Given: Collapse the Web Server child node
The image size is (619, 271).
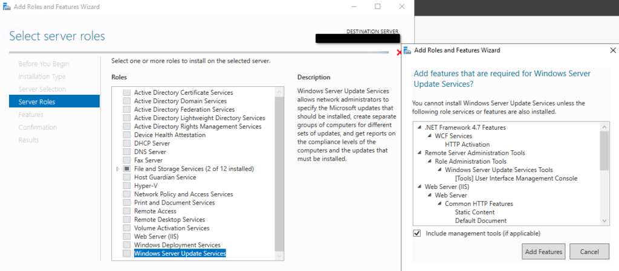Looking at the screenshot, I should 429,196.
